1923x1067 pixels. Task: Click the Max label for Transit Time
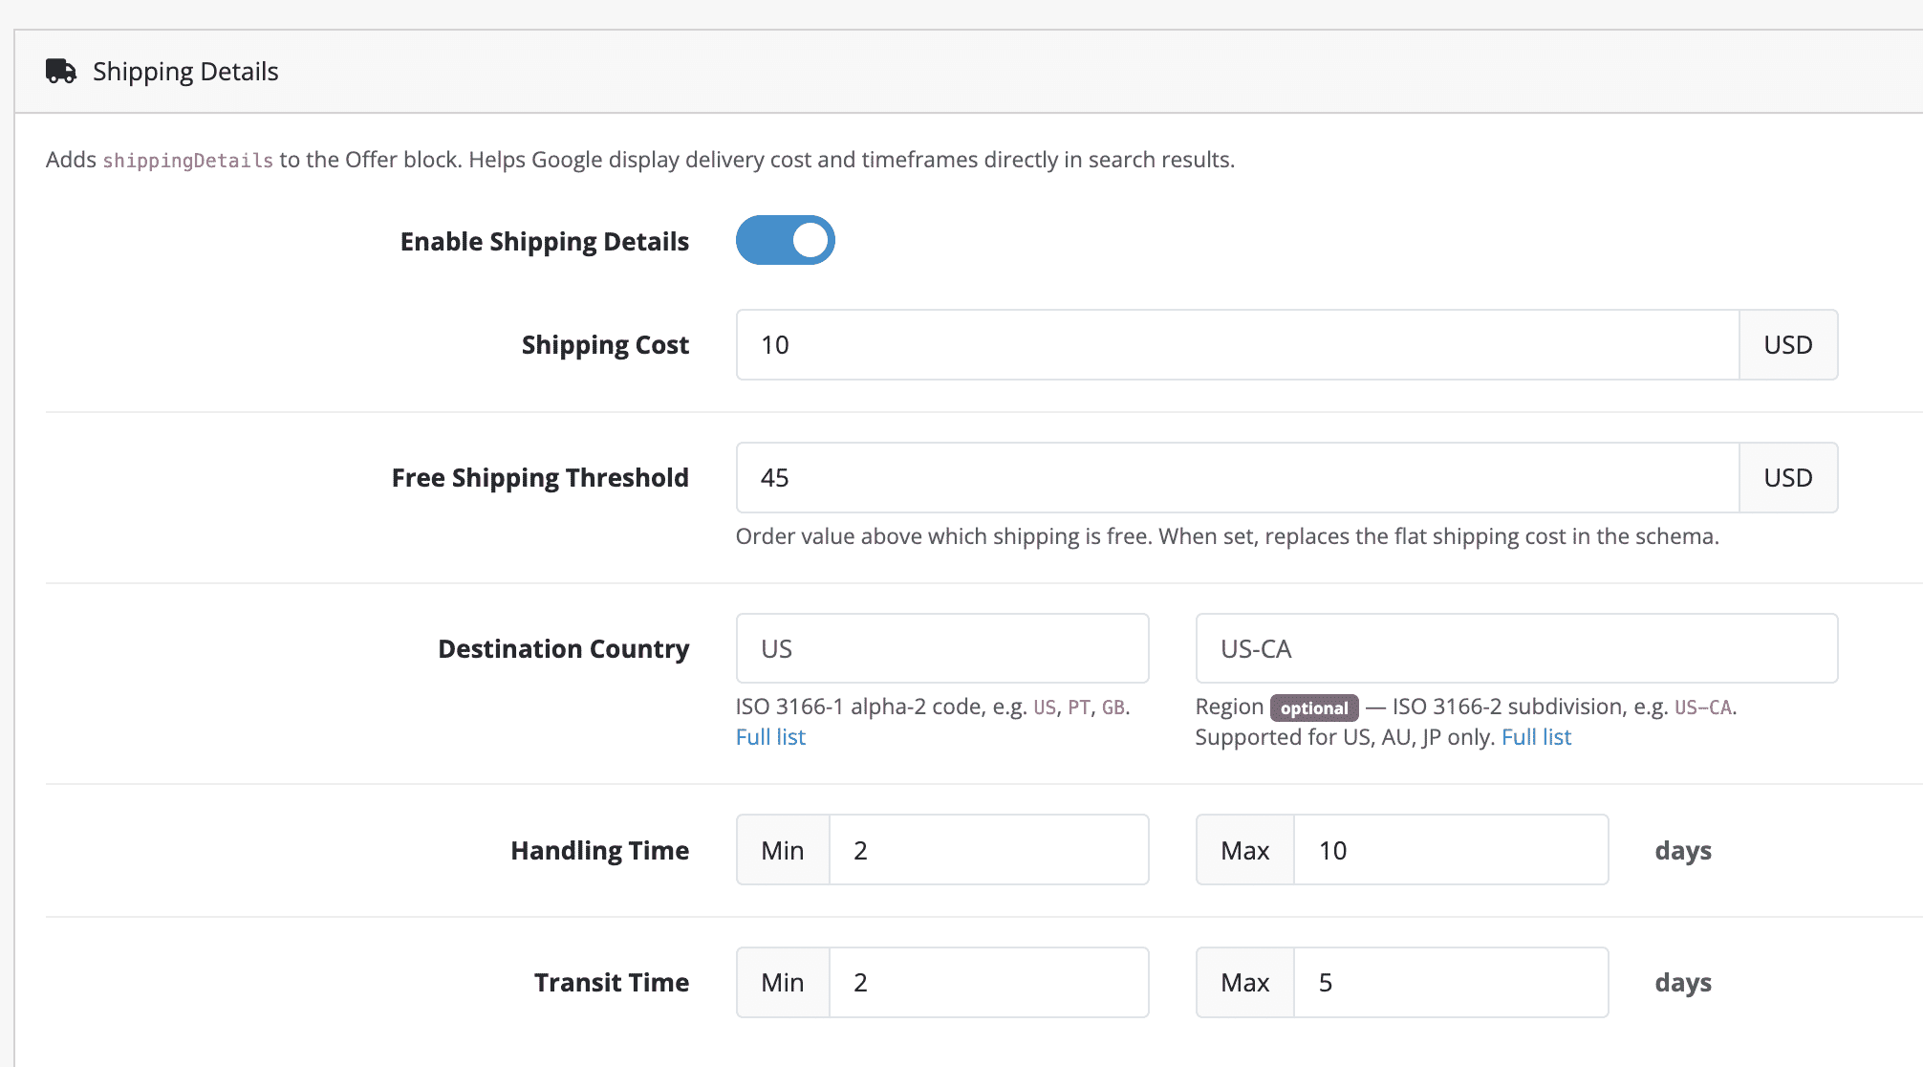[x=1244, y=982]
